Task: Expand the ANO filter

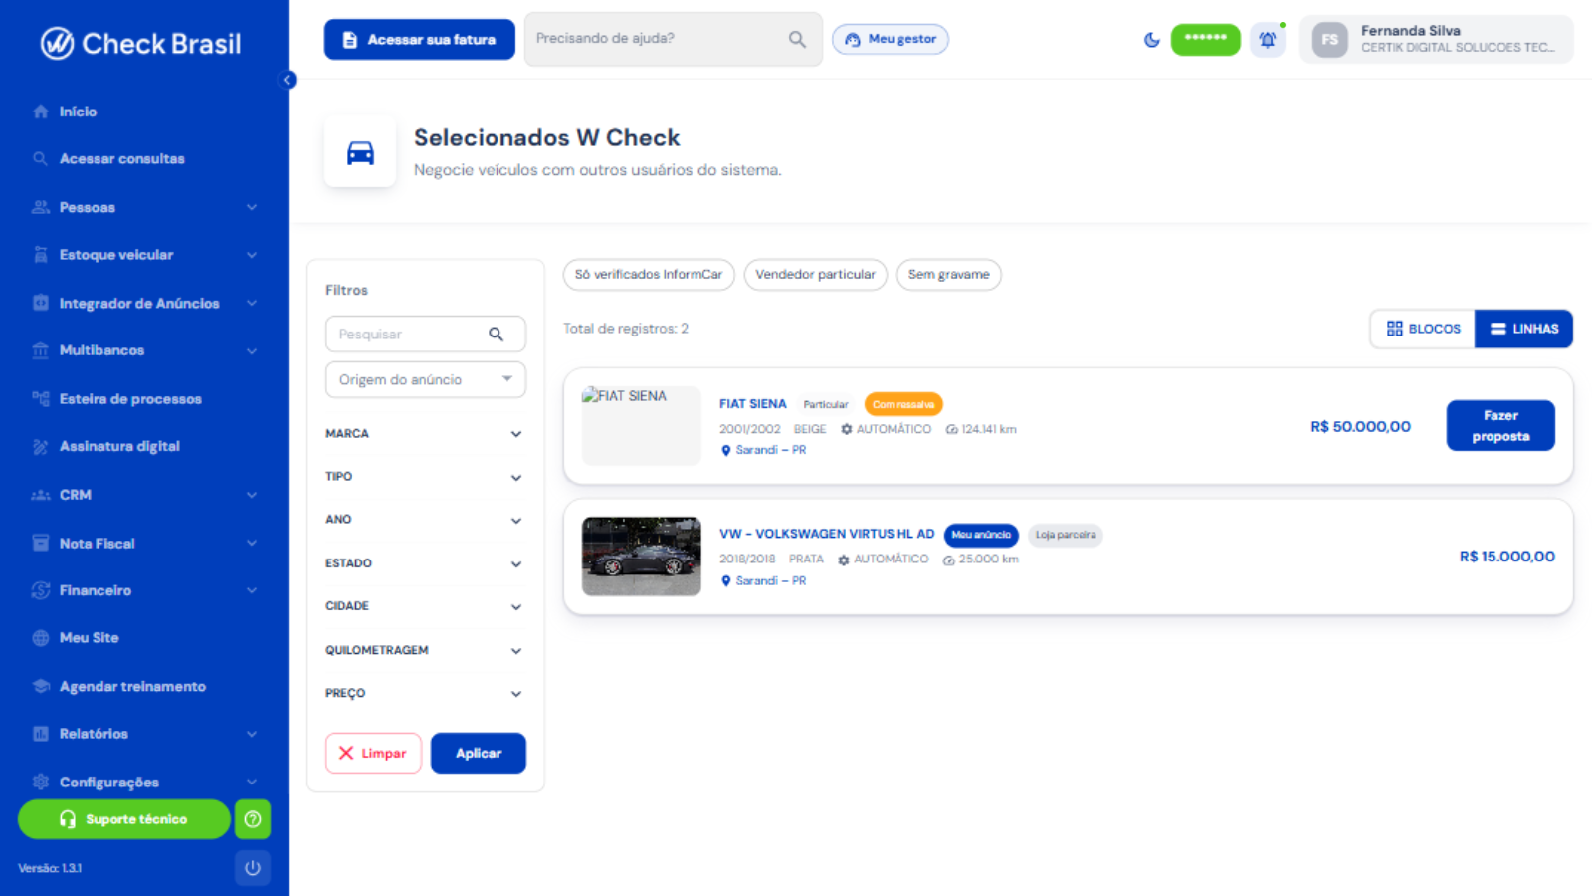Action: pyautogui.click(x=426, y=520)
